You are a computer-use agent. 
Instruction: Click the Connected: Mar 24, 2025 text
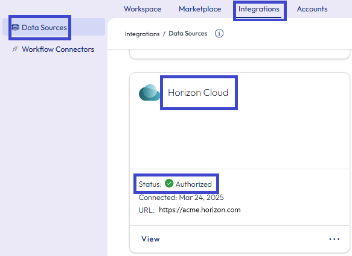pyautogui.click(x=181, y=198)
